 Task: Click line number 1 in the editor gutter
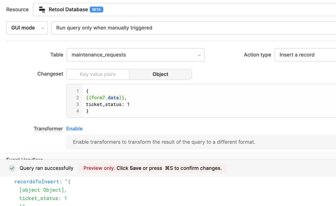point(78,91)
